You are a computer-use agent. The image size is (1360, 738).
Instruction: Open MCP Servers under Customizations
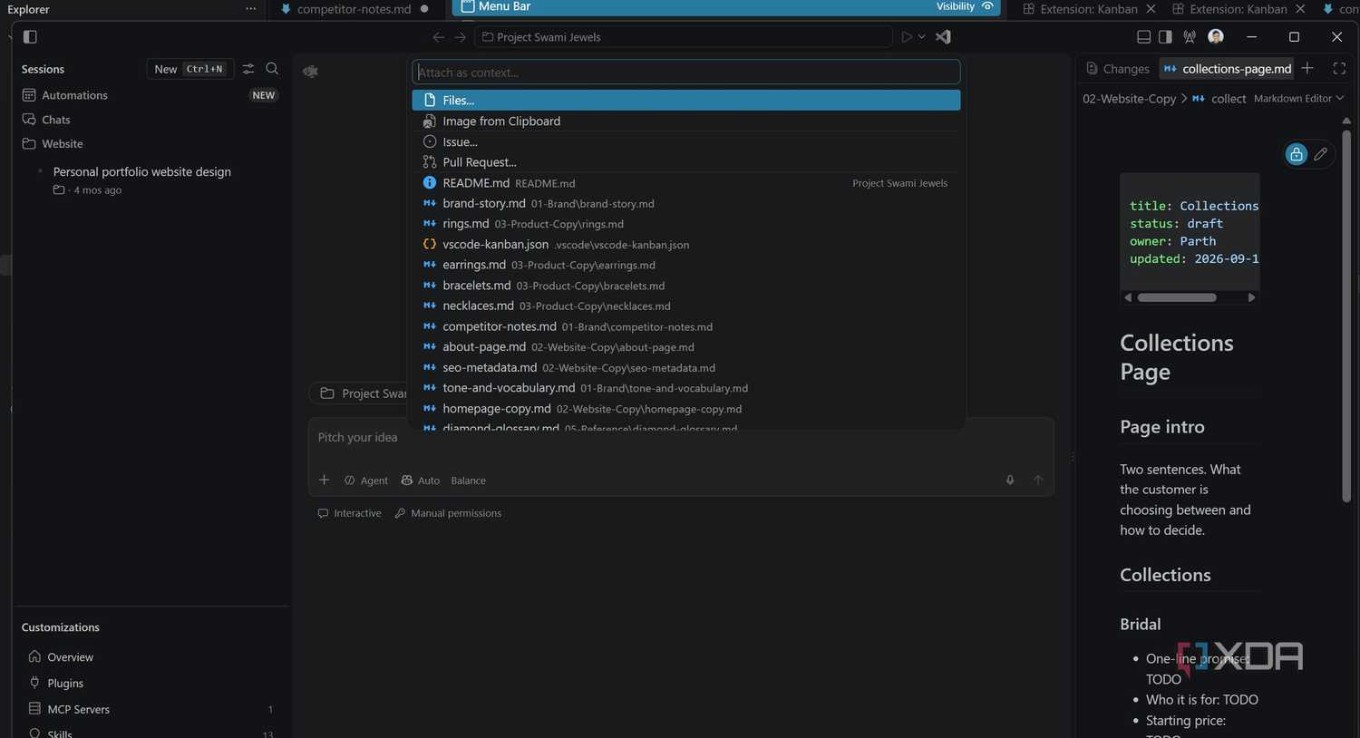[69, 710]
